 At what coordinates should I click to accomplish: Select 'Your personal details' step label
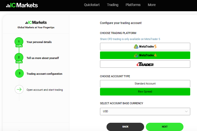(x=39, y=42)
